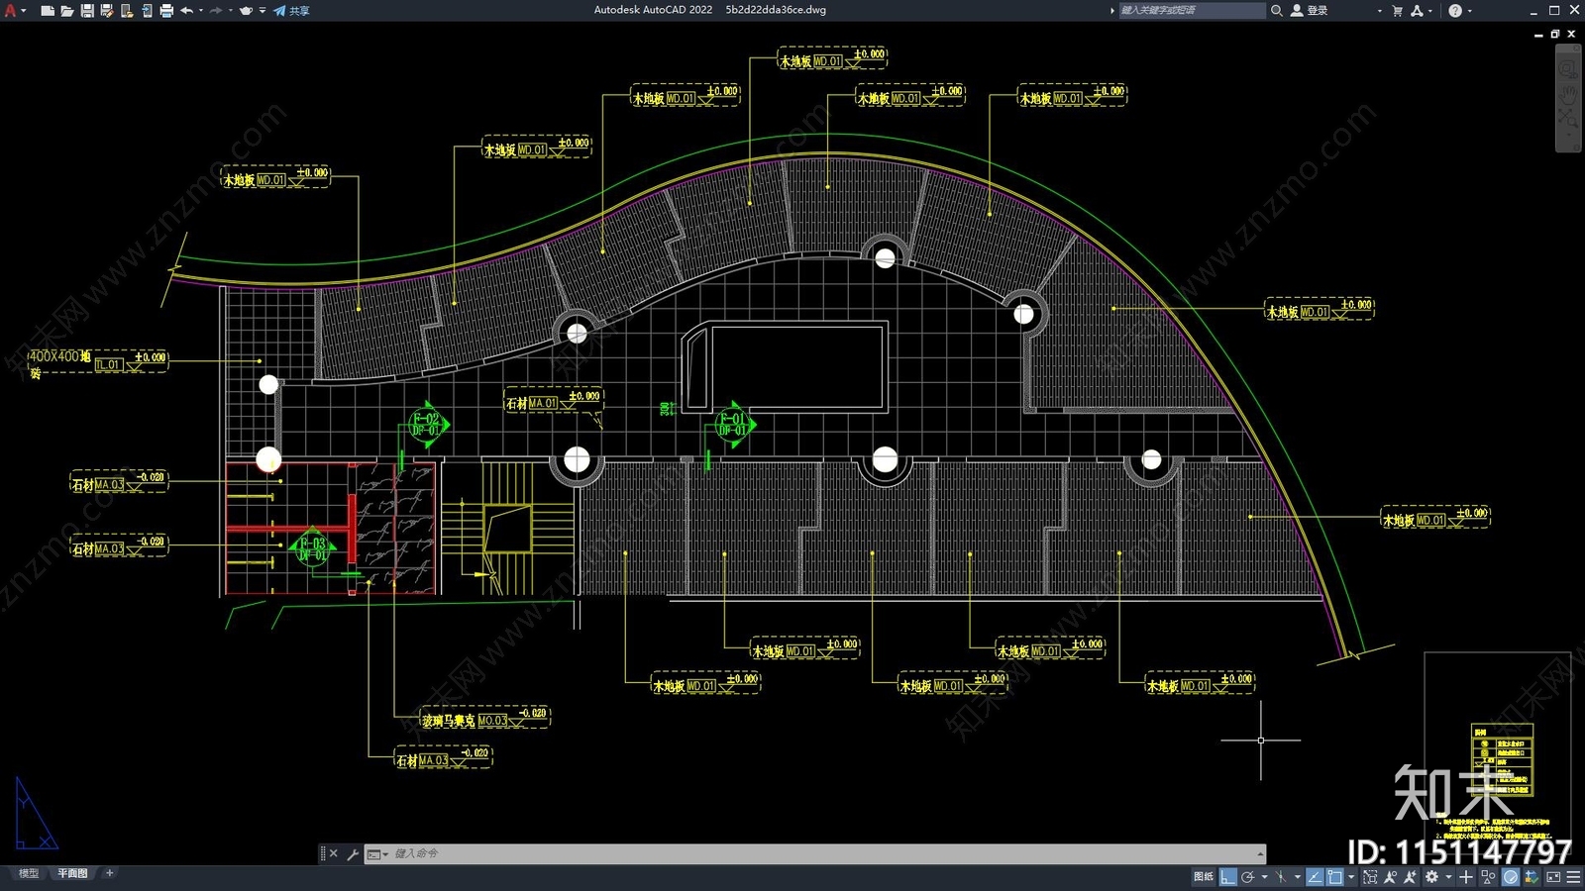The width and height of the screenshot is (1585, 891).
Task: Open Quick Access Toolbar customize dropdown
Action: point(263,11)
